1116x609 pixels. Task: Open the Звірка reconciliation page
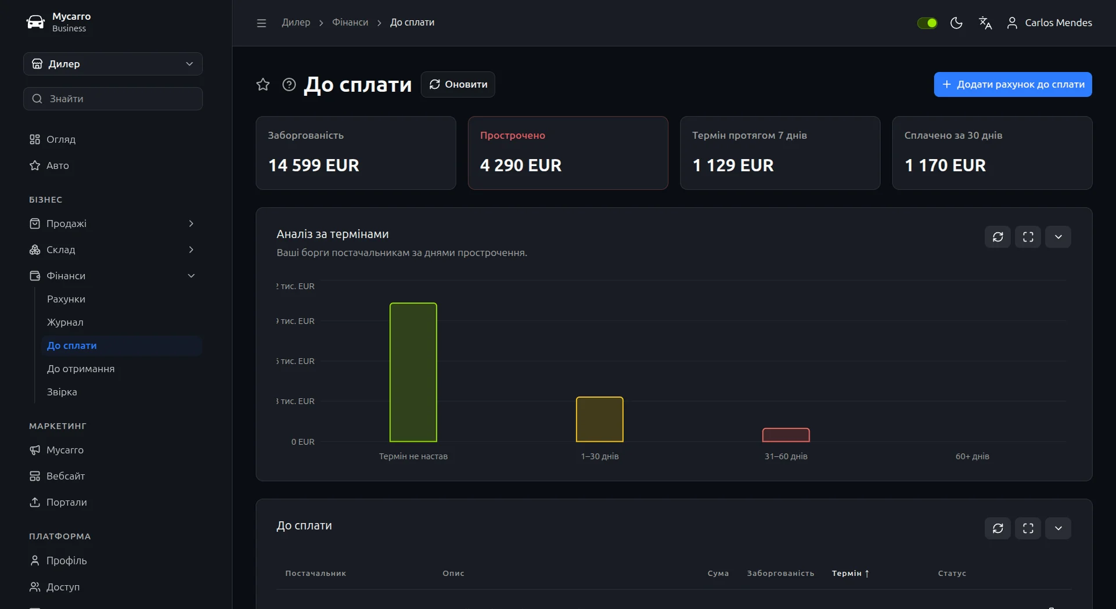(x=122, y=392)
